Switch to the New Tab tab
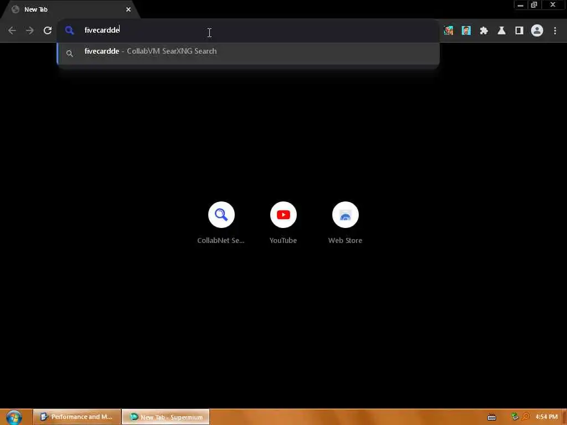The height and width of the screenshot is (425, 567). pyautogui.click(x=70, y=9)
